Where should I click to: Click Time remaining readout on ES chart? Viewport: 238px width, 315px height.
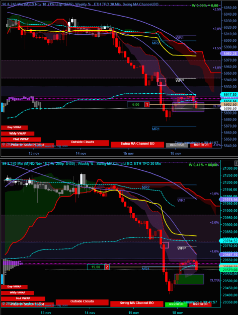click(196, 143)
